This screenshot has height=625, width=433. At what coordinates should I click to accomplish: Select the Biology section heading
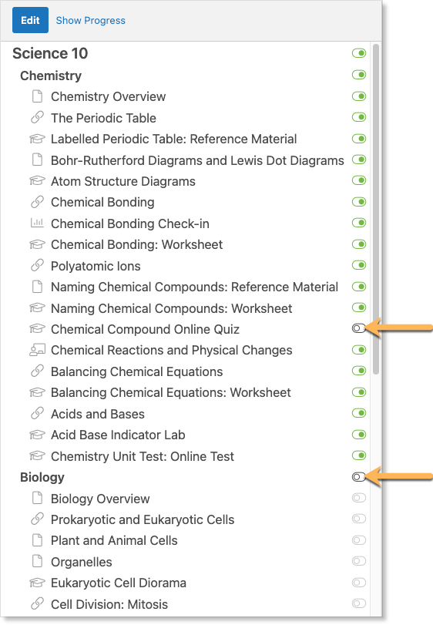[42, 477]
